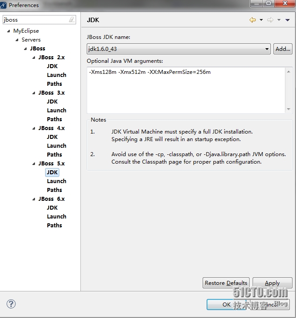
Task: Collapse the JBoss tree node
Action: click(x=25, y=49)
